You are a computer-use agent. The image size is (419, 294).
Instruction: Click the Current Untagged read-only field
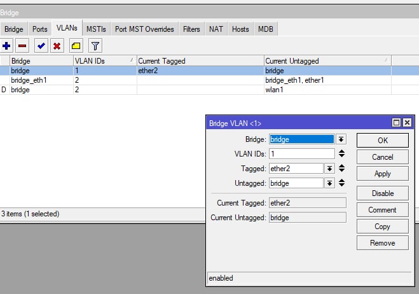point(308,218)
